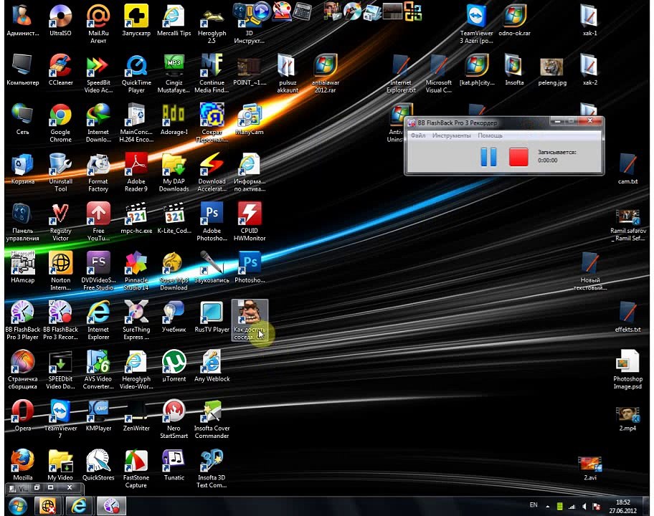
Task: Open the Файл menu in FlashBack Recorder
Action: [418, 135]
